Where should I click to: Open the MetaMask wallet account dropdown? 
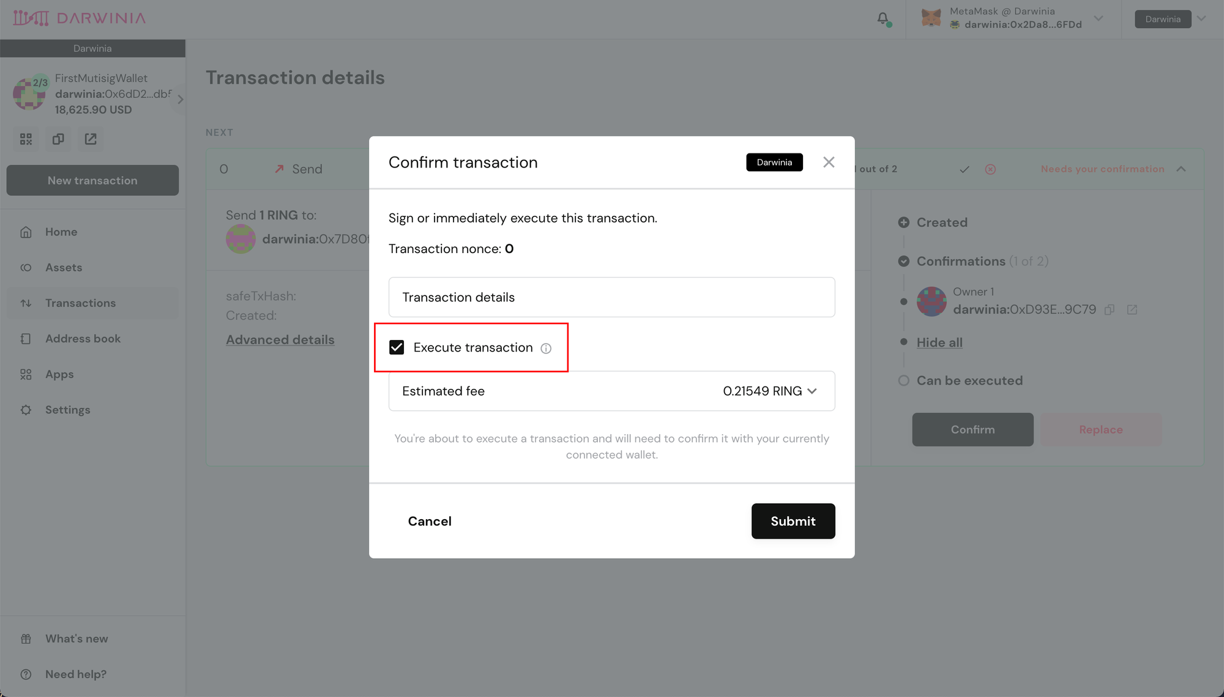point(1098,18)
